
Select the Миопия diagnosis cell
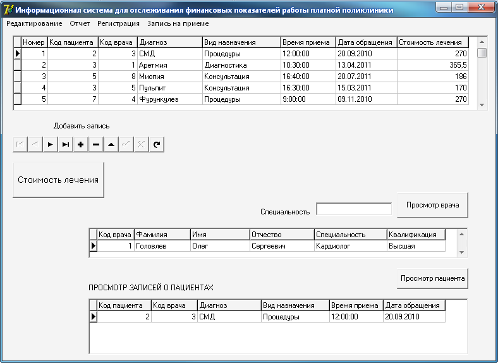170,77
